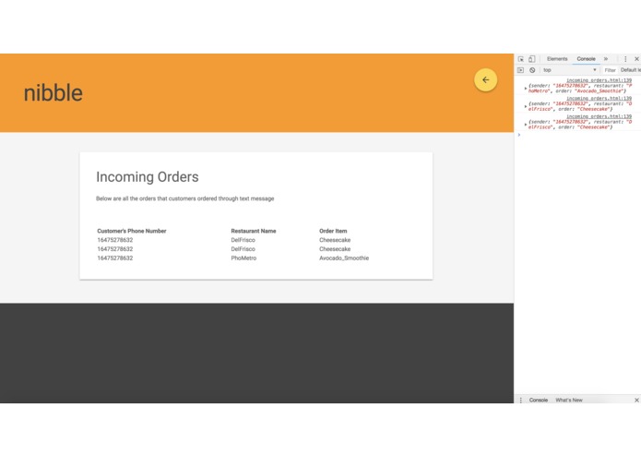Click the nibble logo title
Viewport: 641px width, 456px height.
(53, 93)
